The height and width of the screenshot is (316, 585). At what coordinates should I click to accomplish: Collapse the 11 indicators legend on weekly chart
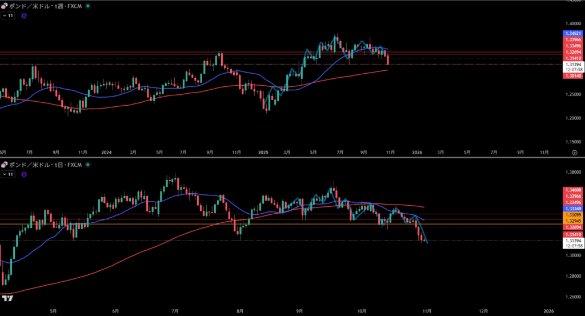[7, 16]
